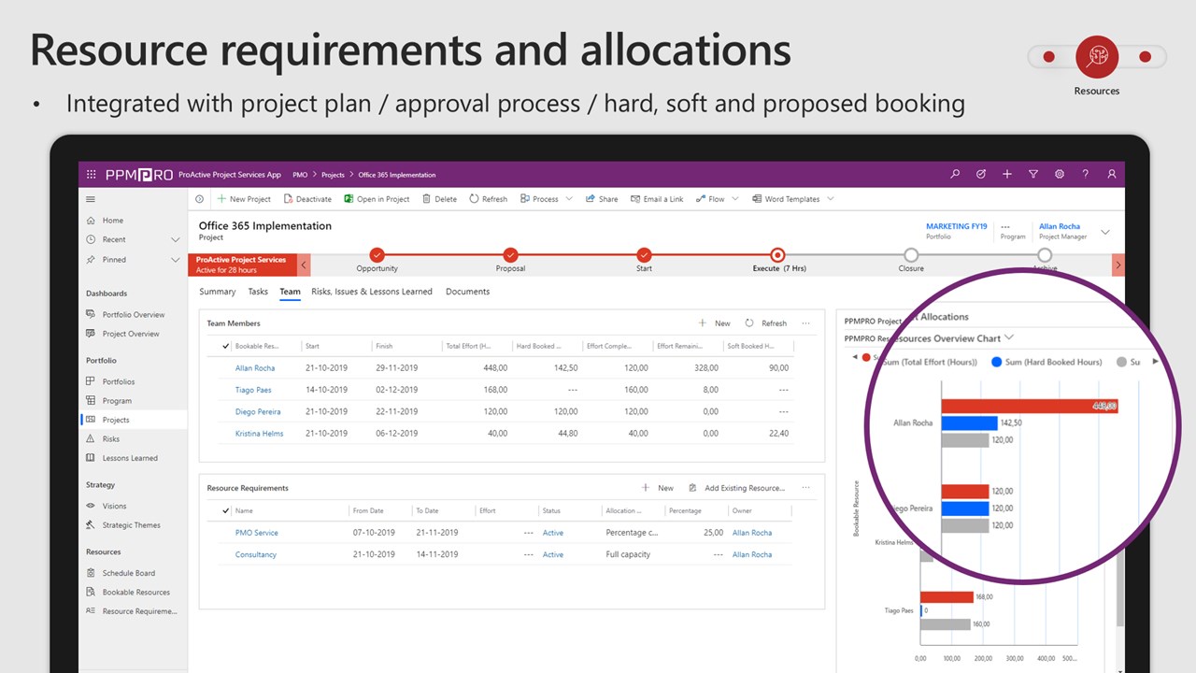
Task: Toggle the hamburger navigation menu
Action: point(91,199)
